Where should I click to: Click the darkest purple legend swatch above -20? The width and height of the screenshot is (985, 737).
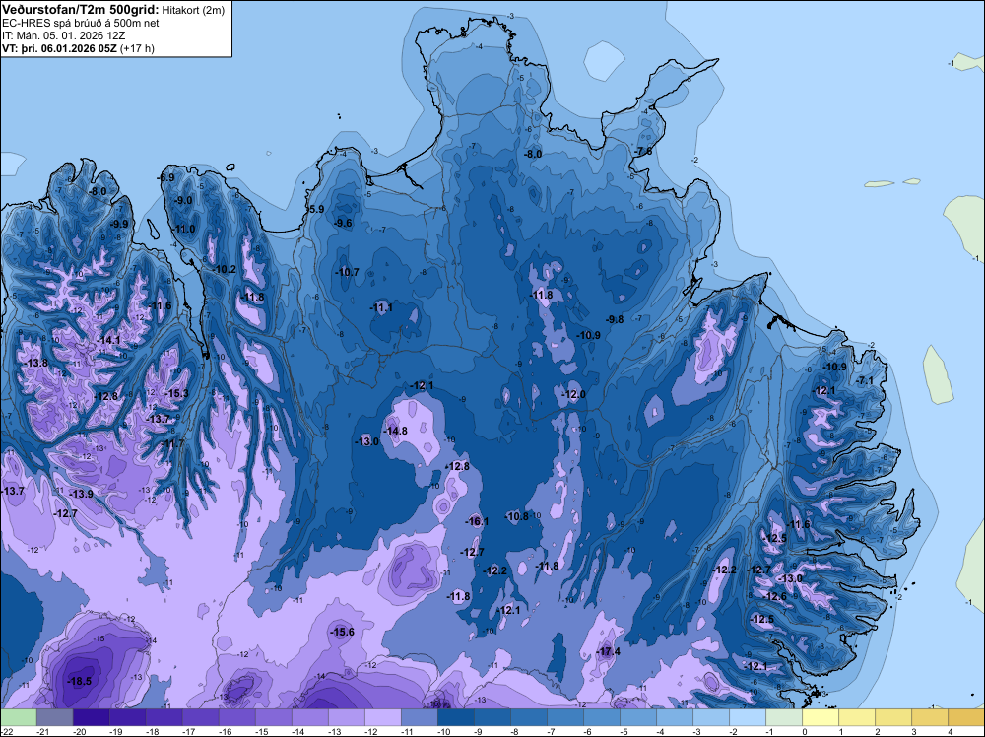pyautogui.click(x=91, y=717)
